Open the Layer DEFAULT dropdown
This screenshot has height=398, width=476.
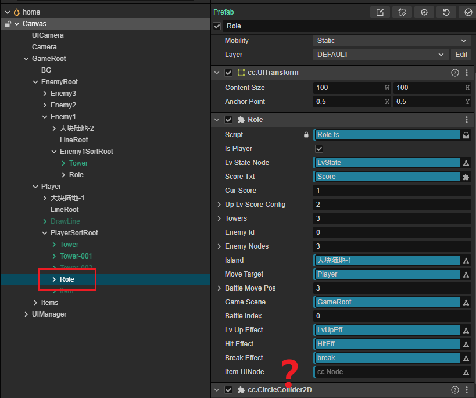(x=381, y=55)
